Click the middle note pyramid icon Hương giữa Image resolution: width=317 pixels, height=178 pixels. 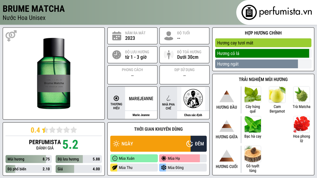pyautogui.click(x=227, y=126)
